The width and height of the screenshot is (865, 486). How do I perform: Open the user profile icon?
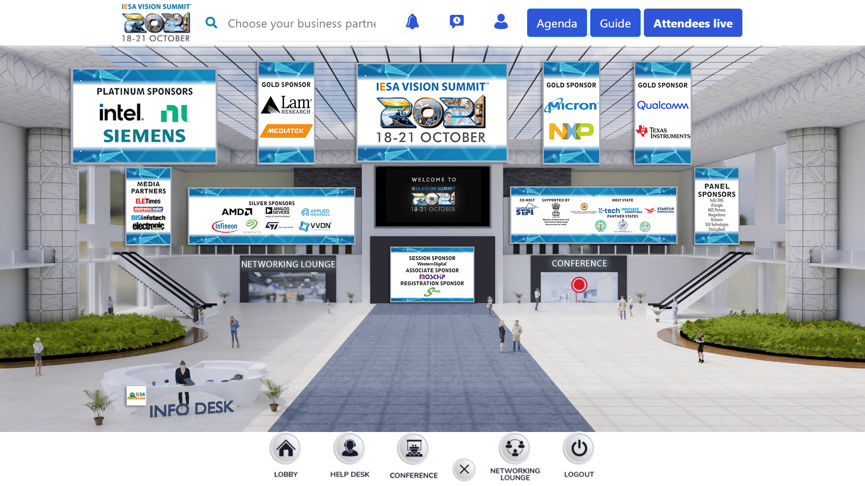point(501,22)
